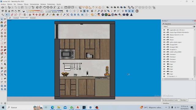Hide the LIGHT_CEIL_DOME component

pos(164,52)
